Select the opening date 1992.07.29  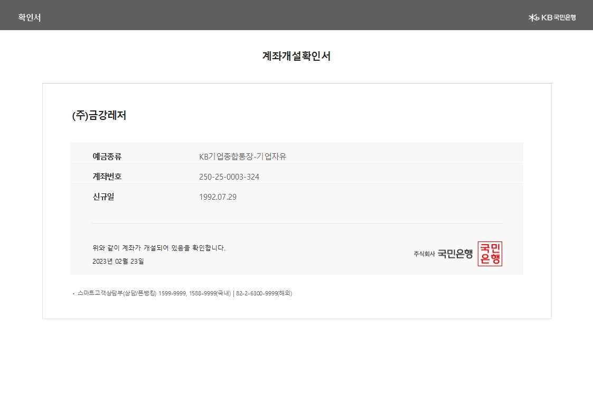click(218, 197)
